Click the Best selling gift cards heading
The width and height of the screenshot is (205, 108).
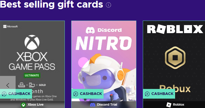pyautogui.click(x=52, y=4)
